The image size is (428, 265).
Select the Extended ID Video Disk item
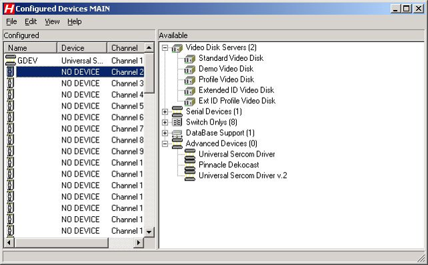pyautogui.click(x=236, y=90)
